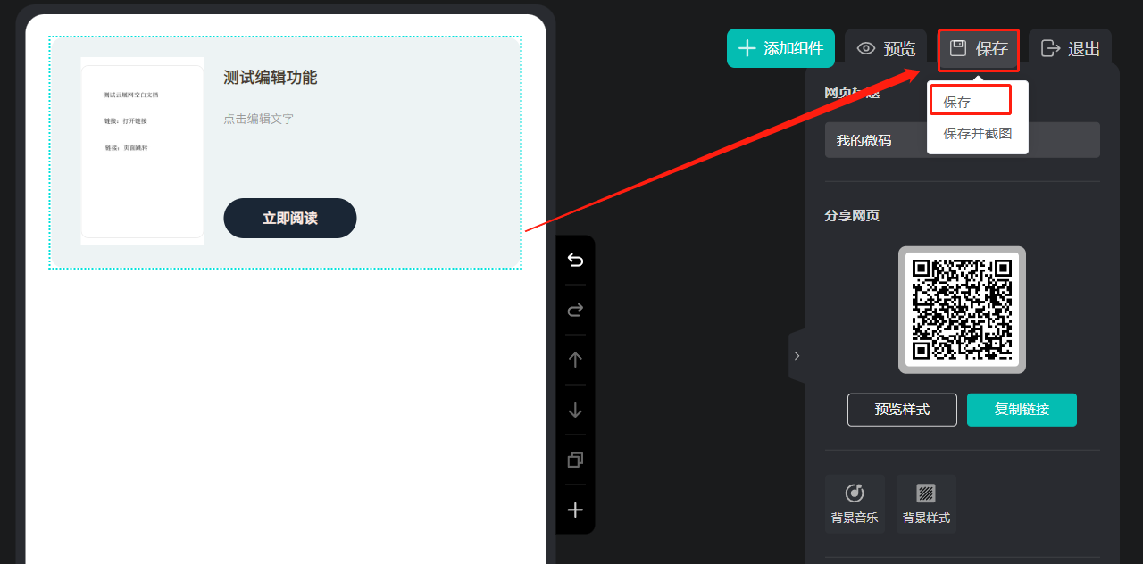Duplicate component using copy icon

575,460
